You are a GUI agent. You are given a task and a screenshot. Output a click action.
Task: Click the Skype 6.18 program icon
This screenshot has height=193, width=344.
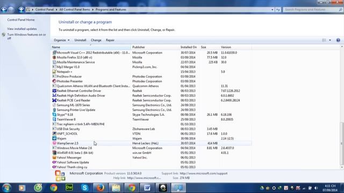(x=54, y=114)
